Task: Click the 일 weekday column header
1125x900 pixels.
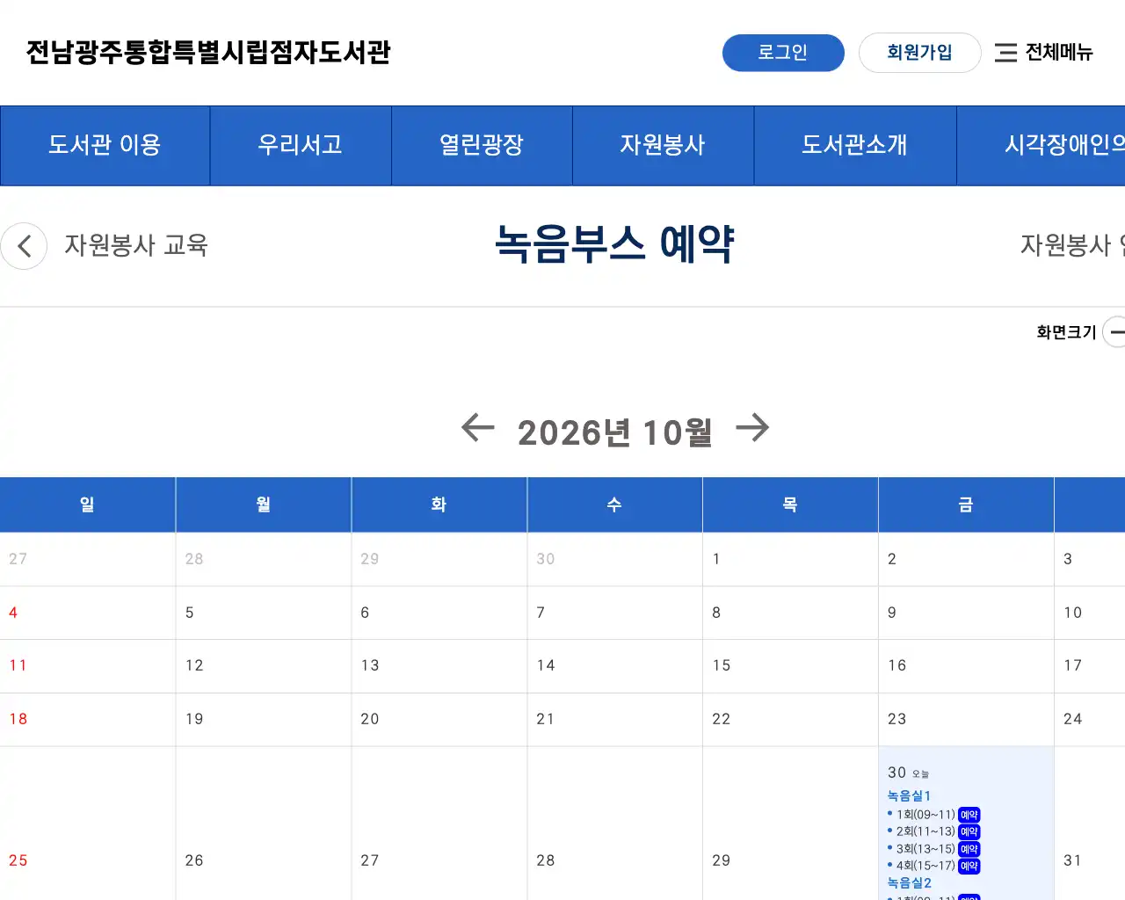Action: 87,504
